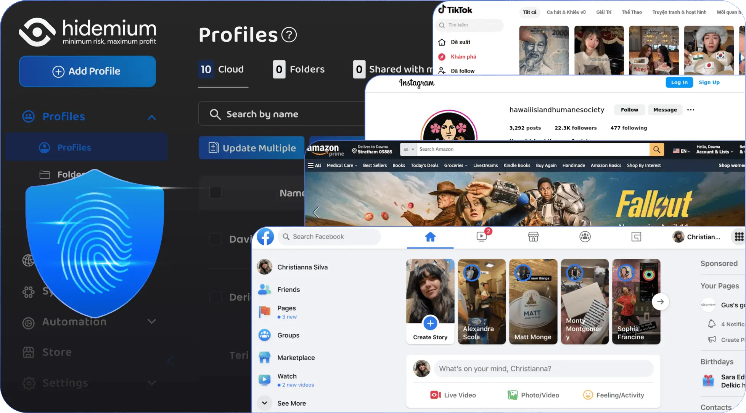The width and height of the screenshot is (746, 413).
Task: Focus the Search Facebook field
Action: pyautogui.click(x=330, y=237)
